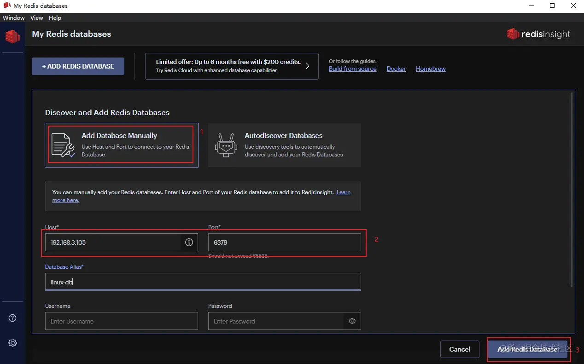584x364 pixels.
Task: Click the Username input field
Action: pos(122,321)
